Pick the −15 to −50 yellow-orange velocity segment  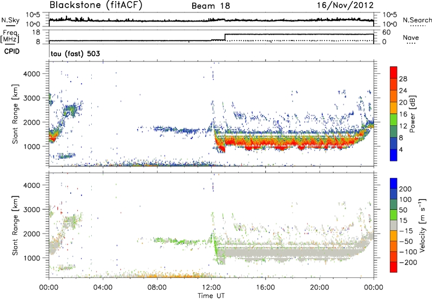394,236
